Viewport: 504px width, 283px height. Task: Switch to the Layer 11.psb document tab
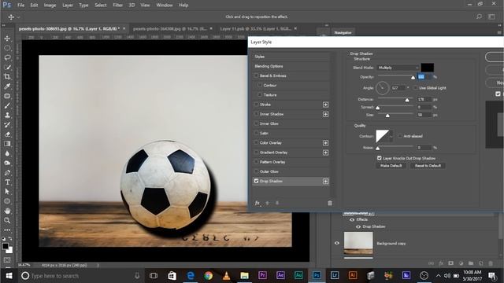(256, 28)
